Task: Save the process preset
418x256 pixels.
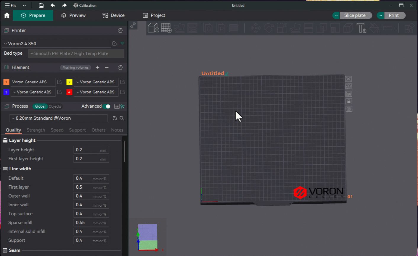Action: [115, 118]
